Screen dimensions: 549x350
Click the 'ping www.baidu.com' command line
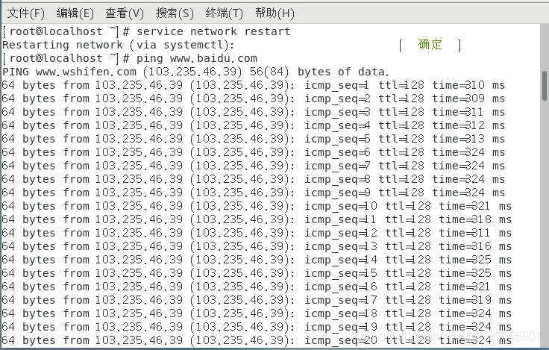pyautogui.click(x=130, y=58)
